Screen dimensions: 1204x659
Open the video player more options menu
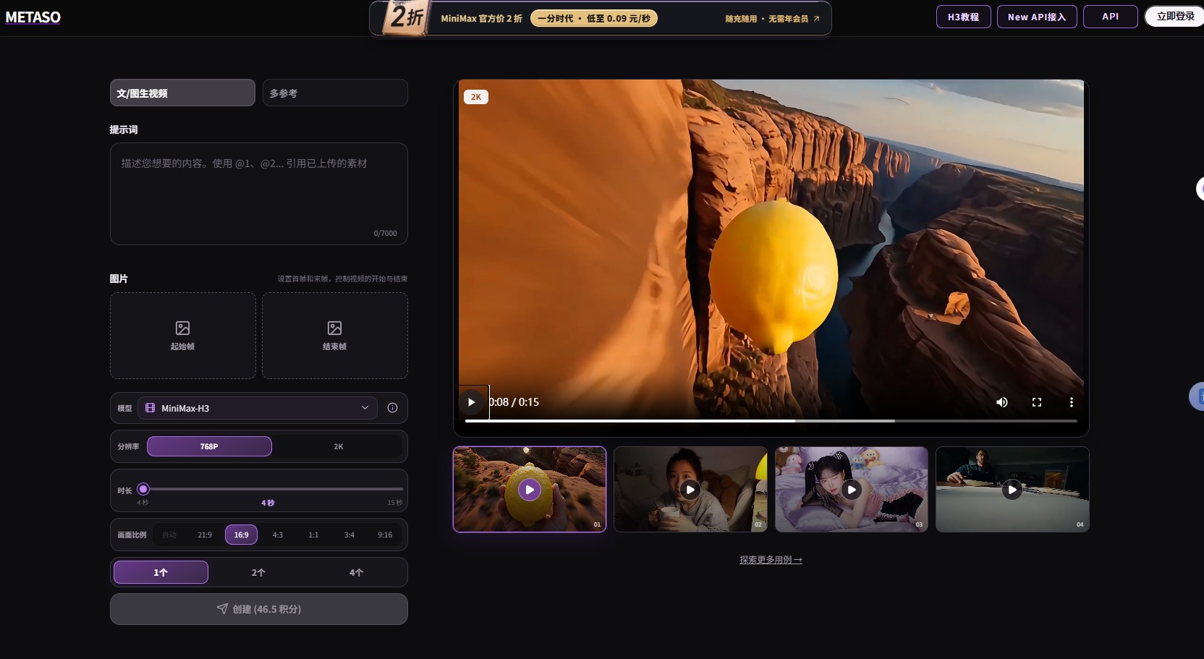click(1072, 402)
